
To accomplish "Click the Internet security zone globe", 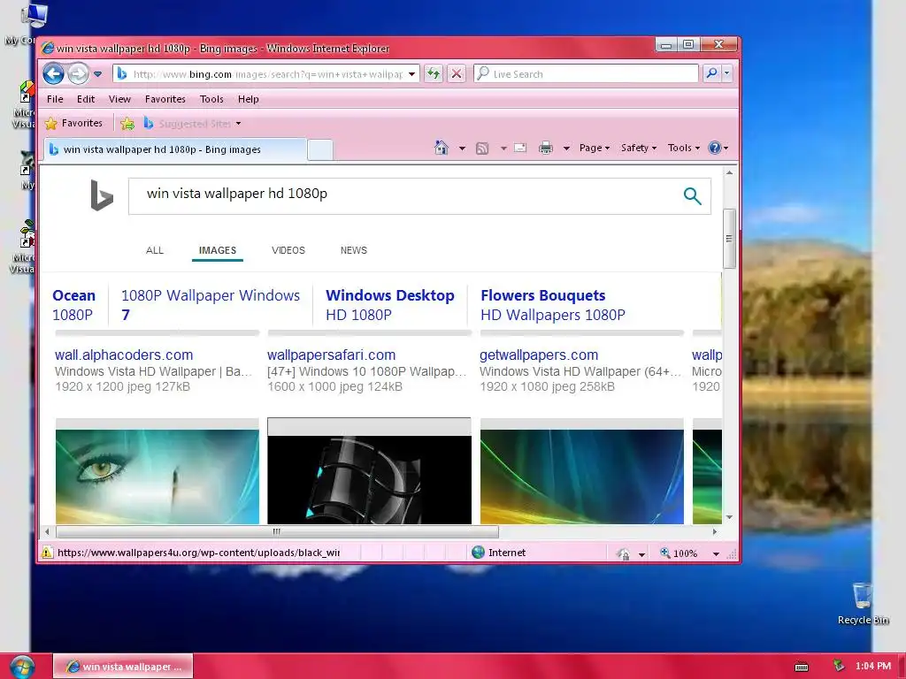I will [x=478, y=553].
